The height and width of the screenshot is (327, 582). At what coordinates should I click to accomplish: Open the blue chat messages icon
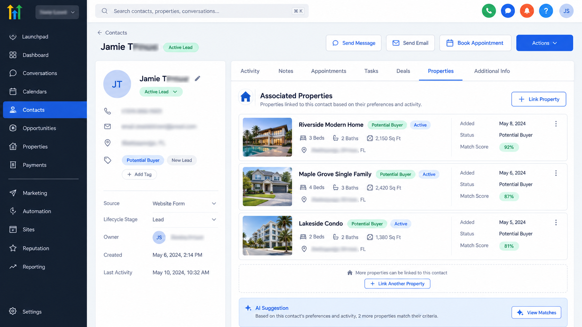[x=508, y=11]
